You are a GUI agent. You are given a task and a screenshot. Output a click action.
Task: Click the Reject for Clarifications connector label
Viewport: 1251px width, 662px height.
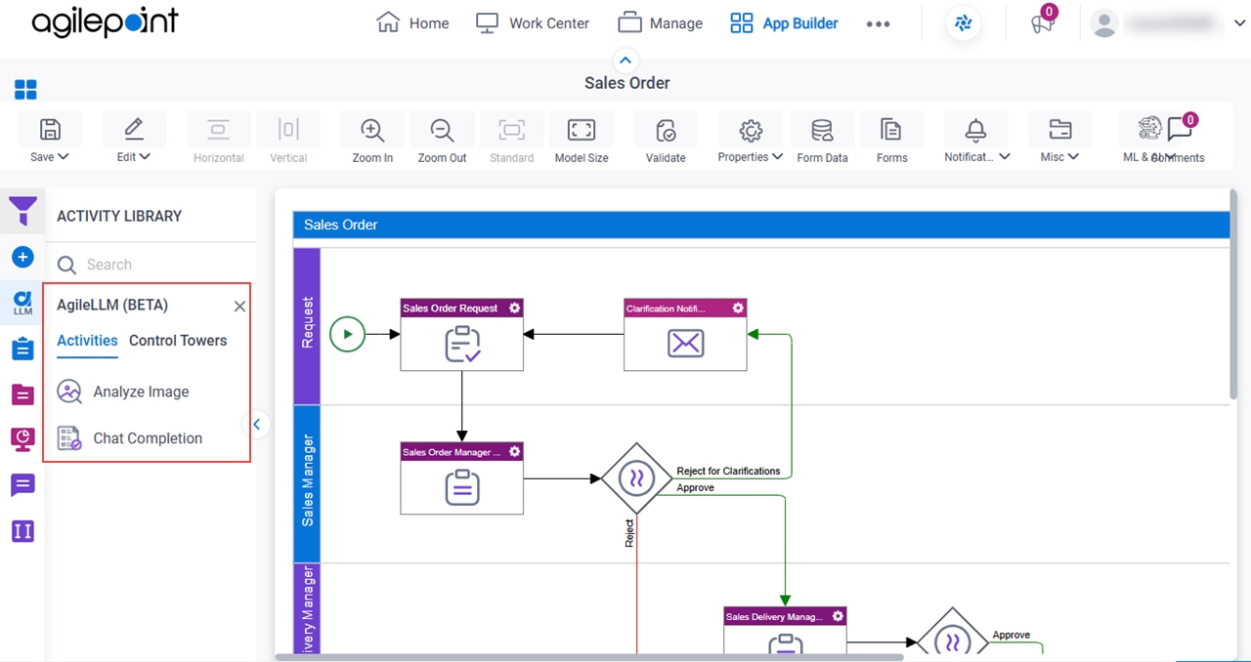[x=728, y=471]
